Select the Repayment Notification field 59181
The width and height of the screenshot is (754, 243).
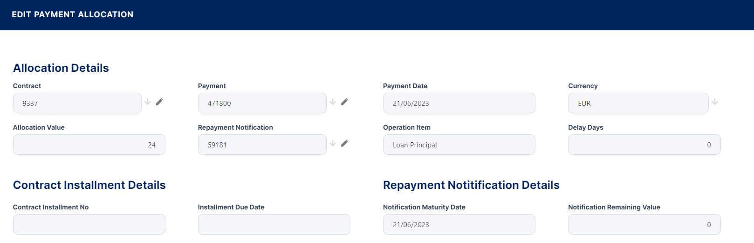coord(262,145)
